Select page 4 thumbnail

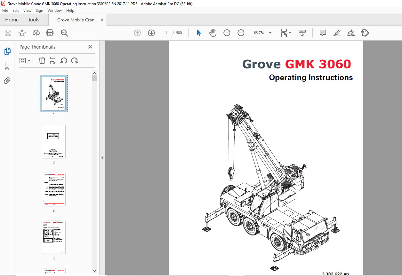54,237
